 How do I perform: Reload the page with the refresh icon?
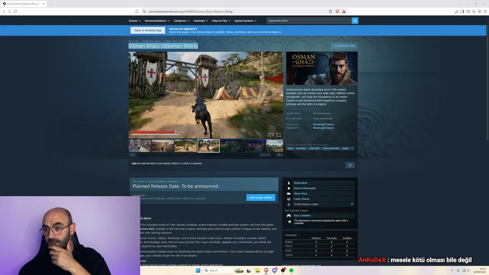15,11
